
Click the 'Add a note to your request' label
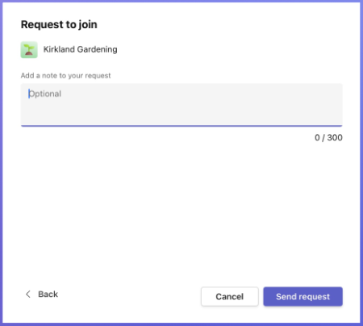pyautogui.click(x=65, y=76)
